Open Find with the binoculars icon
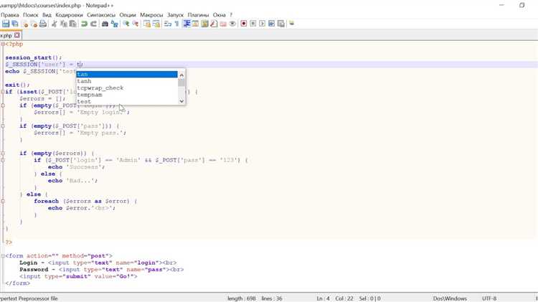 [105, 24]
